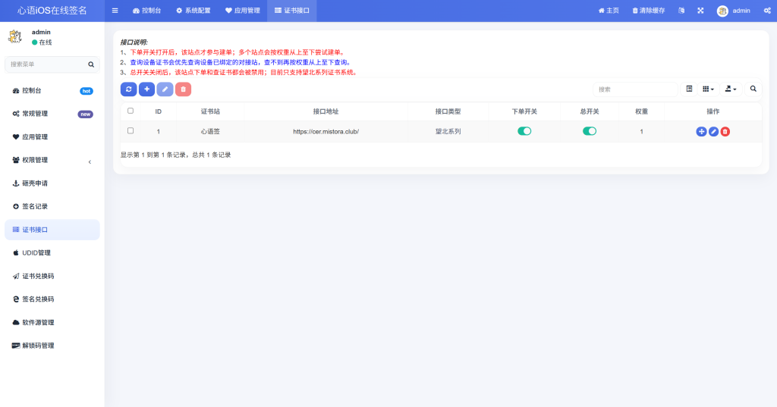The height and width of the screenshot is (407, 777).
Task: Check the row 1 checkbox
Action: pyautogui.click(x=131, y=130)
